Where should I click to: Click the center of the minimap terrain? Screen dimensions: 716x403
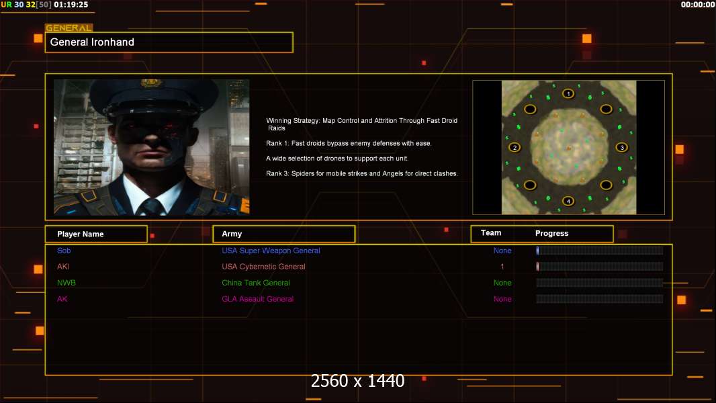pos(568,147)
